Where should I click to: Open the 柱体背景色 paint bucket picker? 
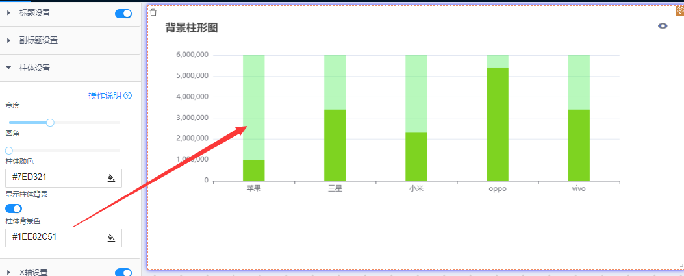coord(111,238)
